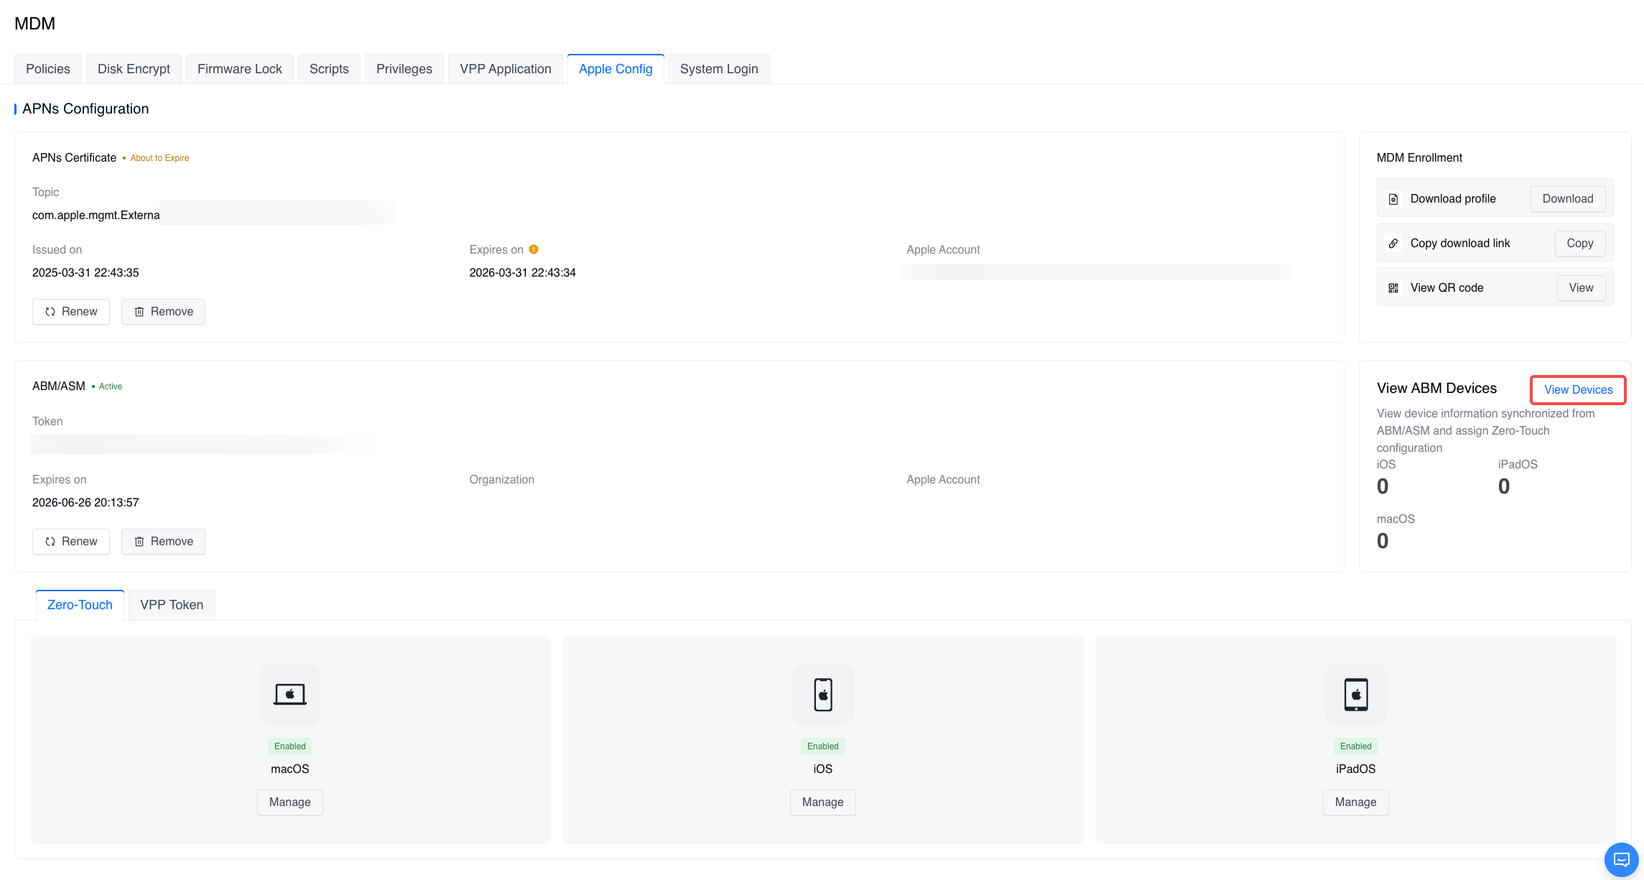Click the QR code icon

pos(1393,288)
